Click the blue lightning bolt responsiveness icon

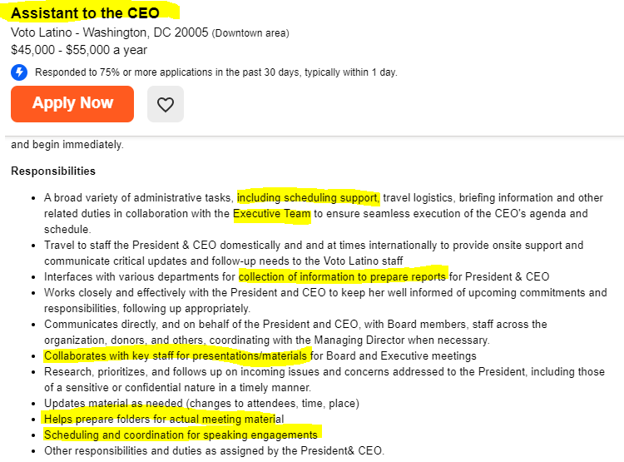coord(19,72)
